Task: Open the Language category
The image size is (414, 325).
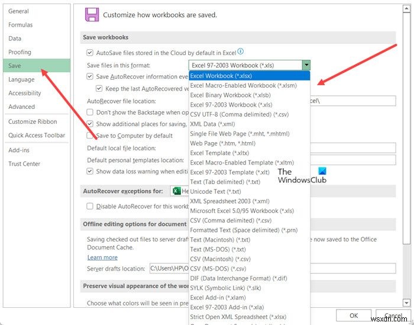Action: coord(37,79)
